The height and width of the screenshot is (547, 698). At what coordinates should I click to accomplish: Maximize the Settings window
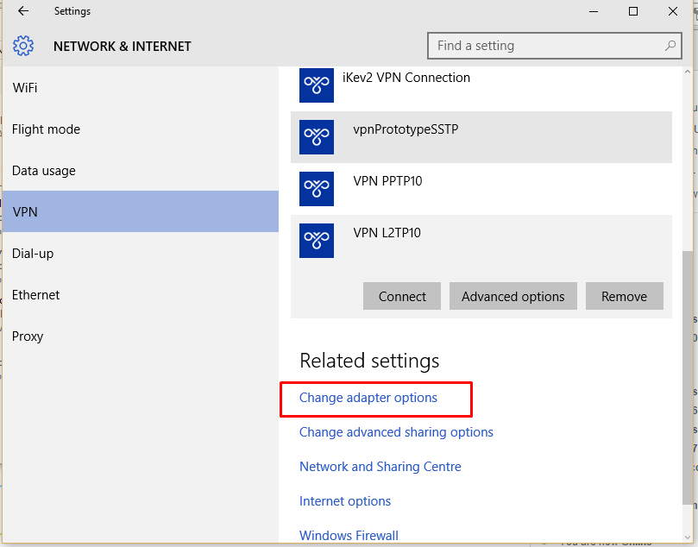(633, 11)
